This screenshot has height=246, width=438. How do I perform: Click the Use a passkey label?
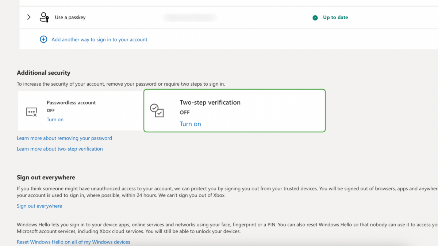pos(70,17)
